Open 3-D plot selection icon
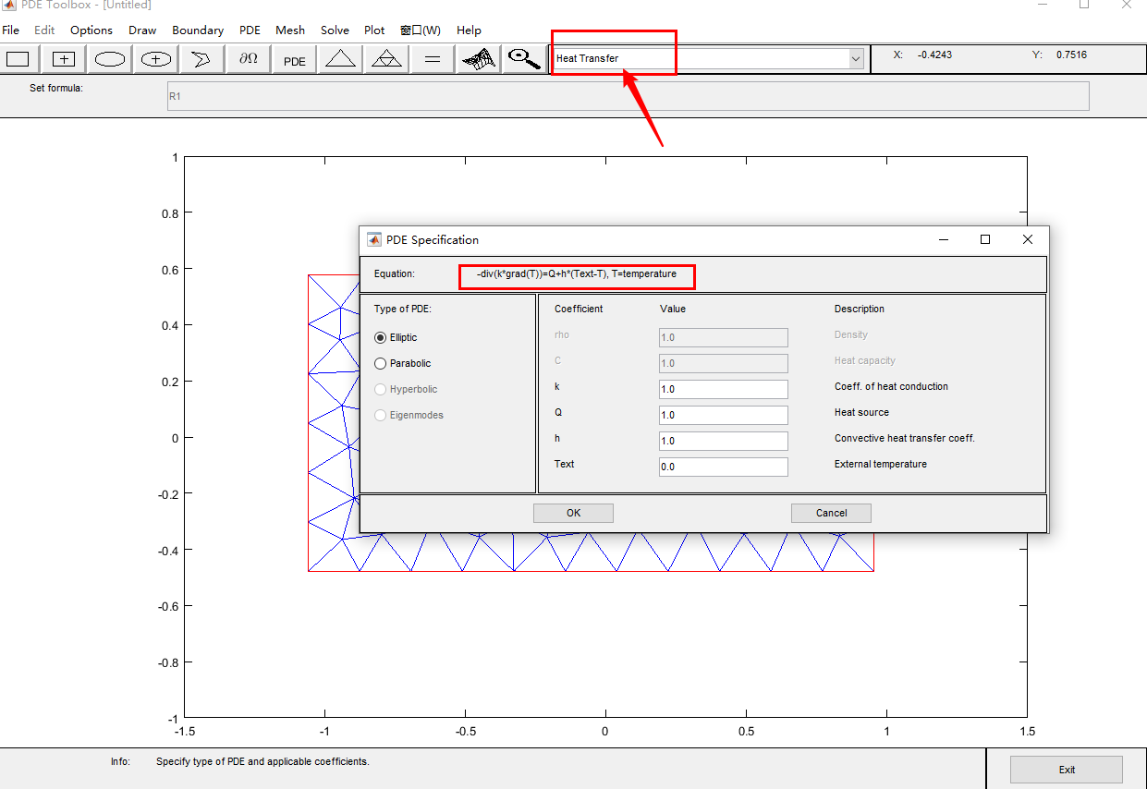 [x=479, y=59]
